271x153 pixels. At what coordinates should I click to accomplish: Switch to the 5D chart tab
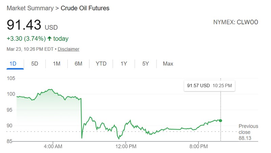35,63
